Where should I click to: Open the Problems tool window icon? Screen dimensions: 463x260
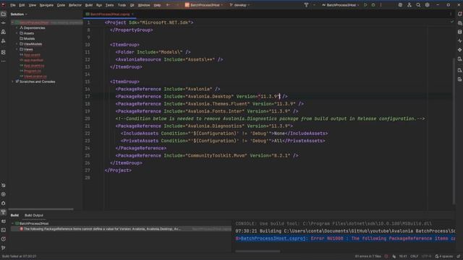[4, 239]
